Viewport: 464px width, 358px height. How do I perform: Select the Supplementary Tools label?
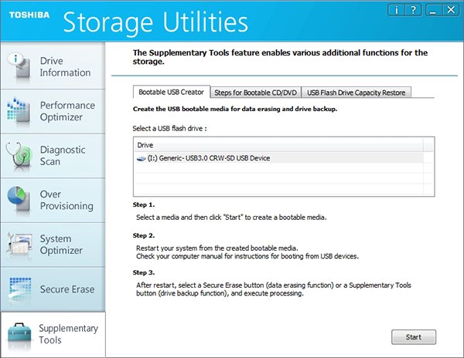coord(68,334)
